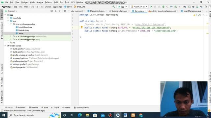Image resolution: width=211 pixels, height=118 pixels.
Task: Open the Profiler tool window
Action: pos(66,108)
